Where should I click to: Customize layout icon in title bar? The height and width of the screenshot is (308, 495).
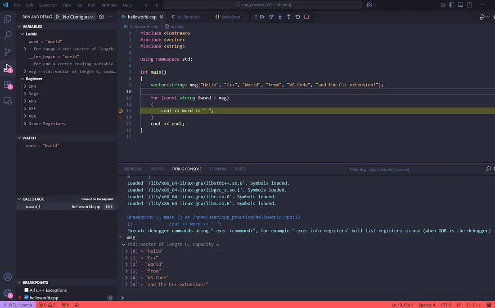point(443,5)
